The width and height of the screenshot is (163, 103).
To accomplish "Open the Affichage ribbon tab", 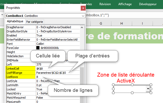I will click(x=125, y=4).
